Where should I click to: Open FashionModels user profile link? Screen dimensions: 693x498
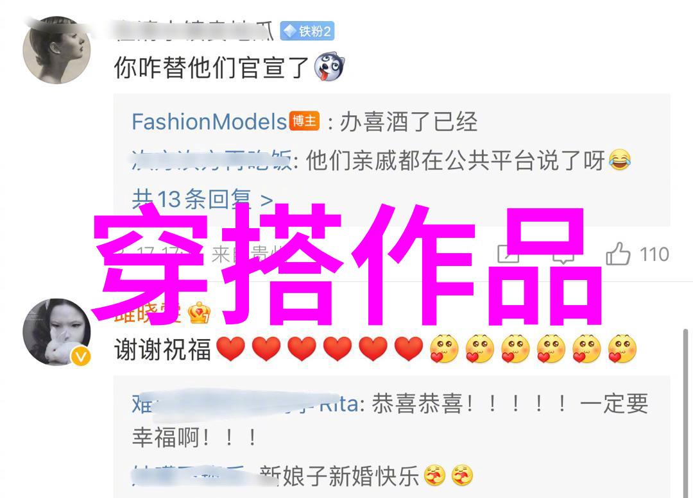coord(209,122)
